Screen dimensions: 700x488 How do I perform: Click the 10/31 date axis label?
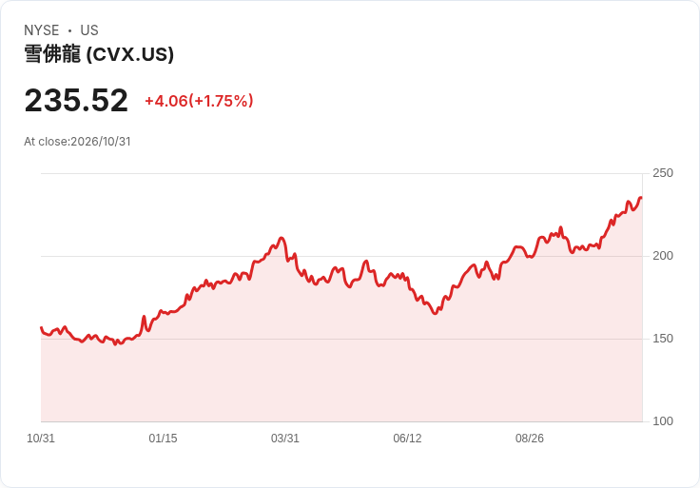coord(41,439)
